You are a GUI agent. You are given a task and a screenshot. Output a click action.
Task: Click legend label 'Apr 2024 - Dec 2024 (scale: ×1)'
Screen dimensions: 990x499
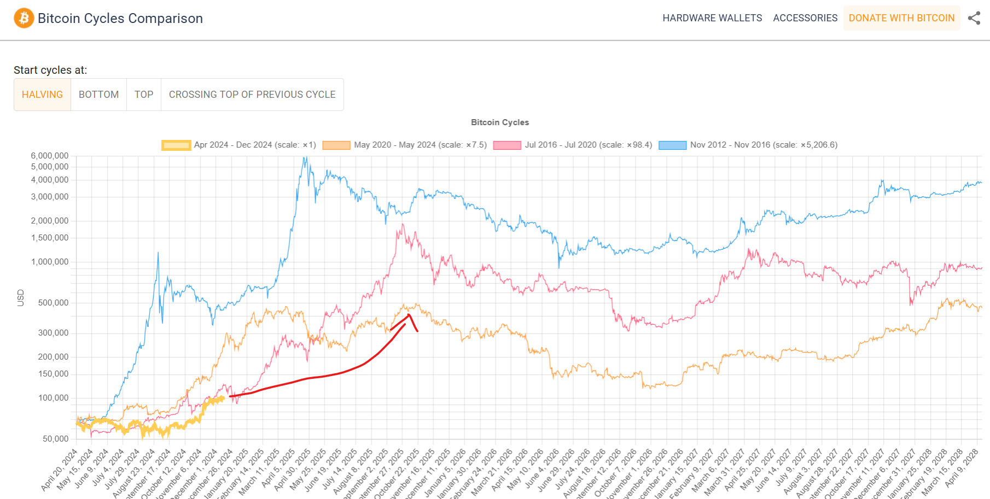[x=255, y=145]
